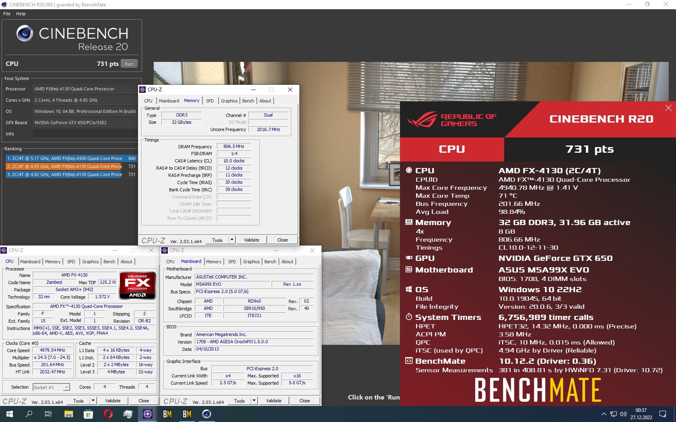The image size is (676, 422).
Task: Click the OS Windows icon in BenchMate
Action: 409,289
